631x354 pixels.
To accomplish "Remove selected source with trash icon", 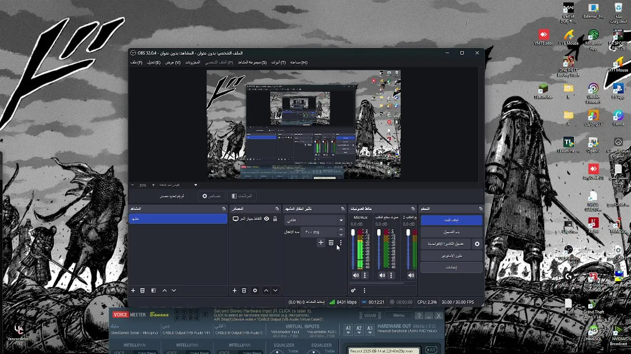I will tap(244, 291).
